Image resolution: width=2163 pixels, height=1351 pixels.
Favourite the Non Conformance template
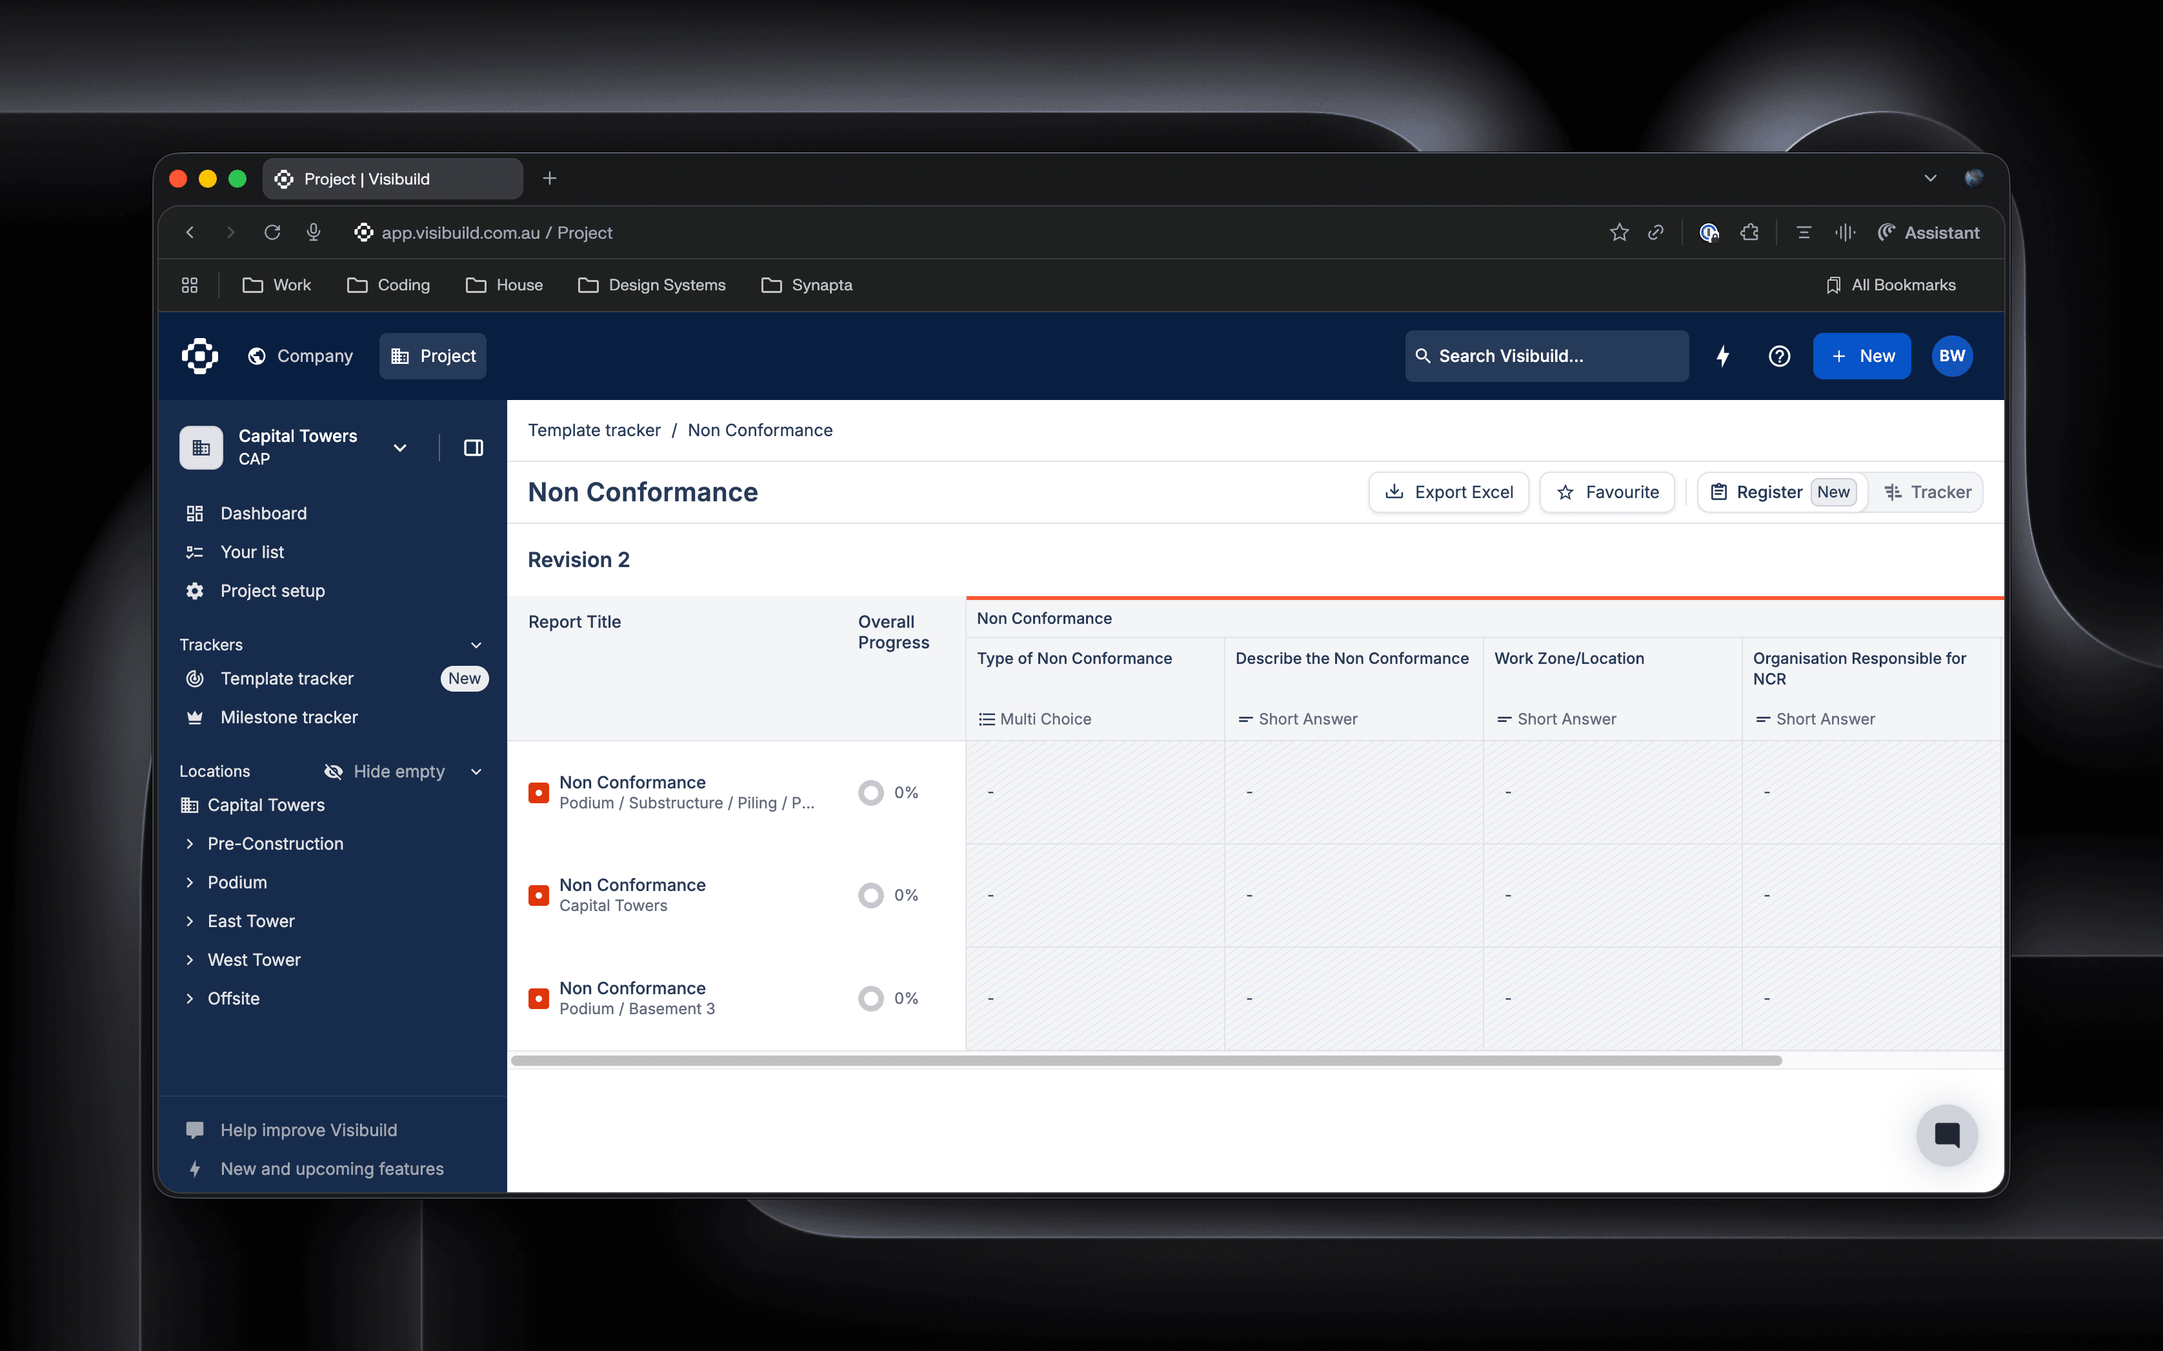click(x=1605, y=492)
